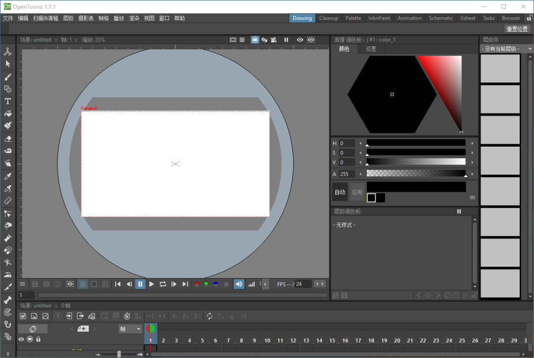534x358 pixels.
Task: Open the playback bar options menu
Action: (x=22, y=284)
